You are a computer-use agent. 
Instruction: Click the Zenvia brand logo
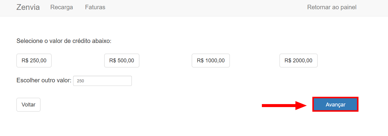pos(28,7)
